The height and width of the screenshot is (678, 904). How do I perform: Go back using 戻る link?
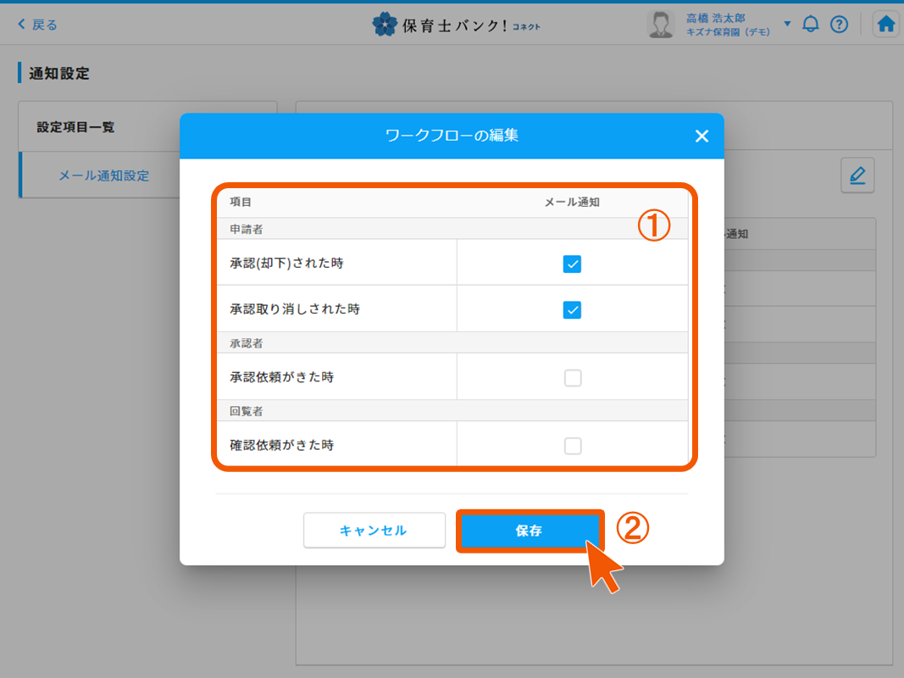pyautogui.click(x=38, y=25)
